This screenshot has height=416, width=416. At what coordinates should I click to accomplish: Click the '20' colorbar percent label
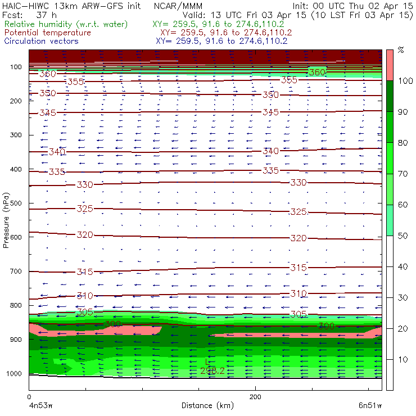[x=403, y=329]
